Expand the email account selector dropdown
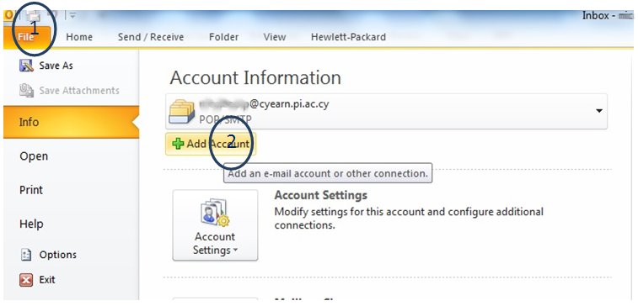This screenshot has height=306, width=638. (x=598, y=111)
